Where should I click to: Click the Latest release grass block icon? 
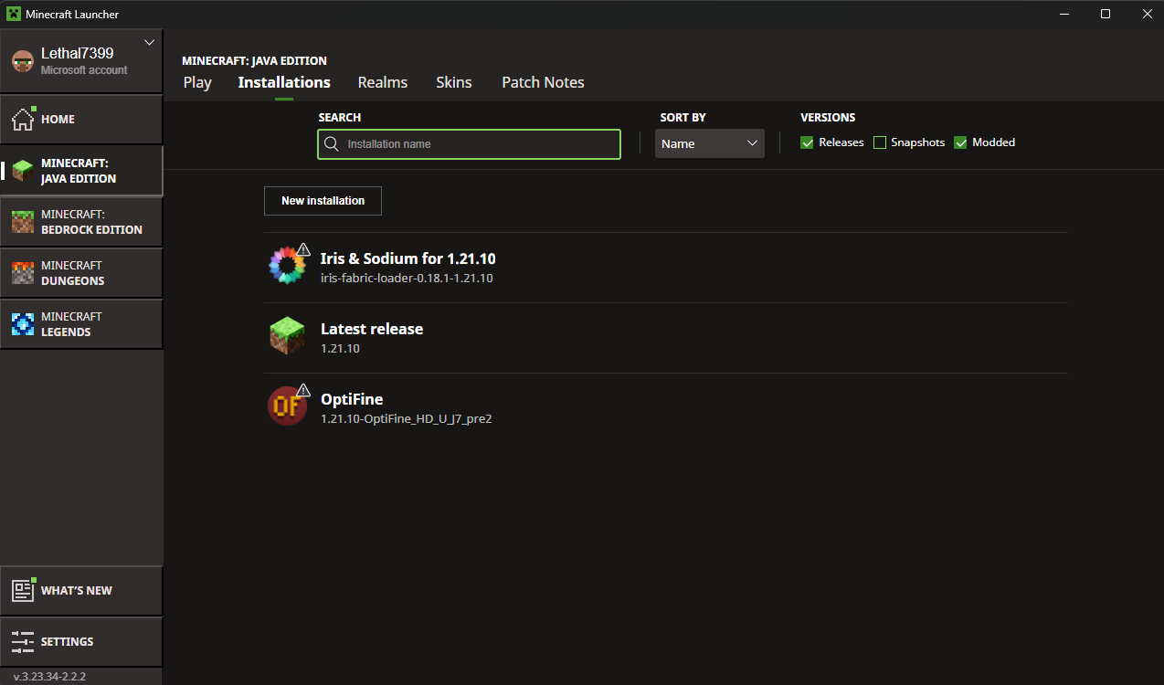287,336
